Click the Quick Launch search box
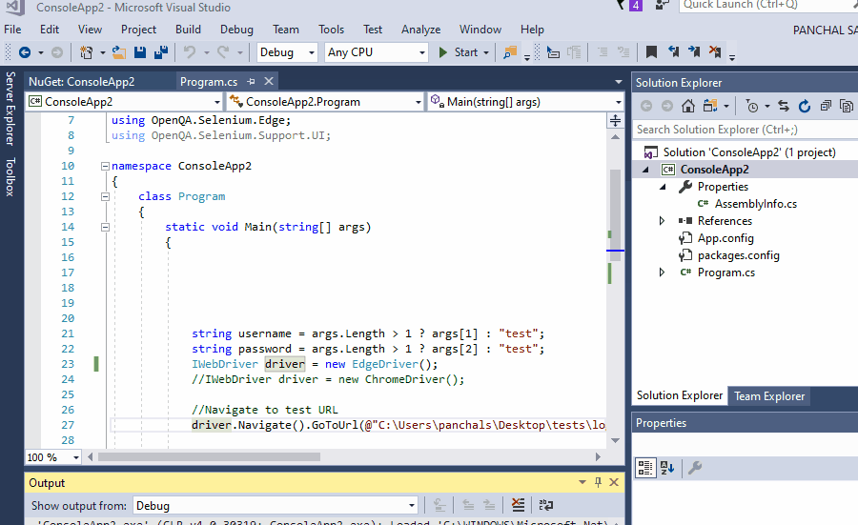 pyautogui.click(x=768, y=6)
